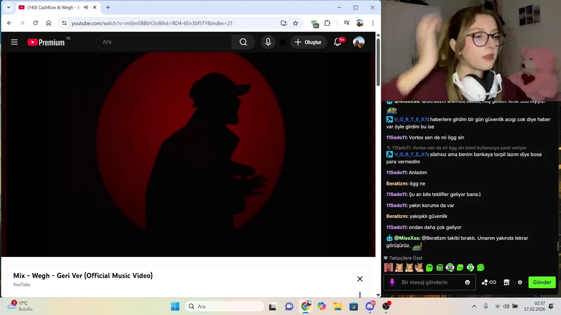
Task: Open Chrome profile avatar
Action: tap(360, 23)
